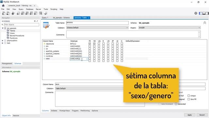This screenshot has width=209, height=118.
Task: Refresh the SCHEMAS list icon
Action: tap(35, 21)
